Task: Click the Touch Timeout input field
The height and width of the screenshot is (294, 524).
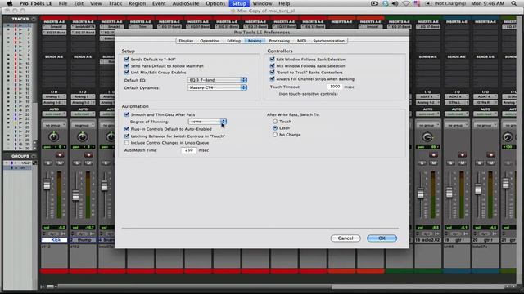Action: [x=334, y=87]
